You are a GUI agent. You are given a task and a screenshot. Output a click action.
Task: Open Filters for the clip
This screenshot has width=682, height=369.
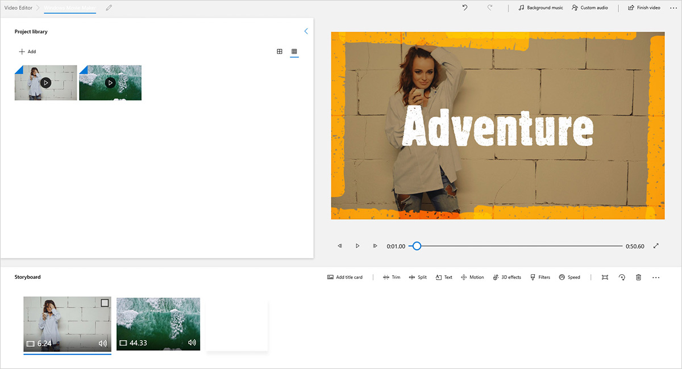tap(540, 277)
